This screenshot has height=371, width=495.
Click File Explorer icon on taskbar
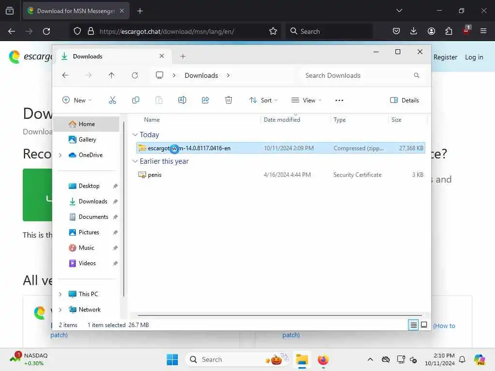(x=302, y=359)
